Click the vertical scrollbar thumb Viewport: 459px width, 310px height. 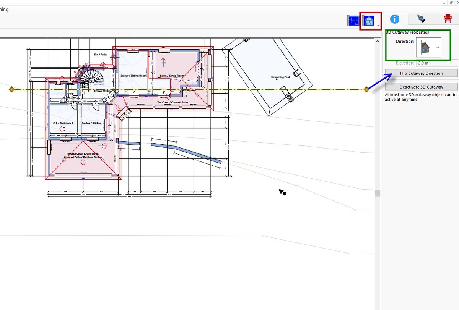pyautogui.click(x=378, y=193)
